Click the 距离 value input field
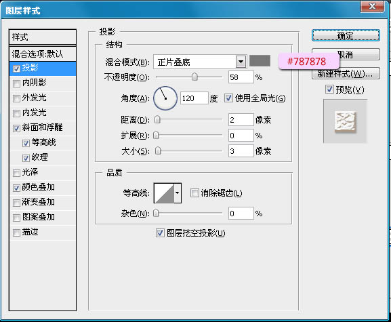 click(x=241, y=120)
